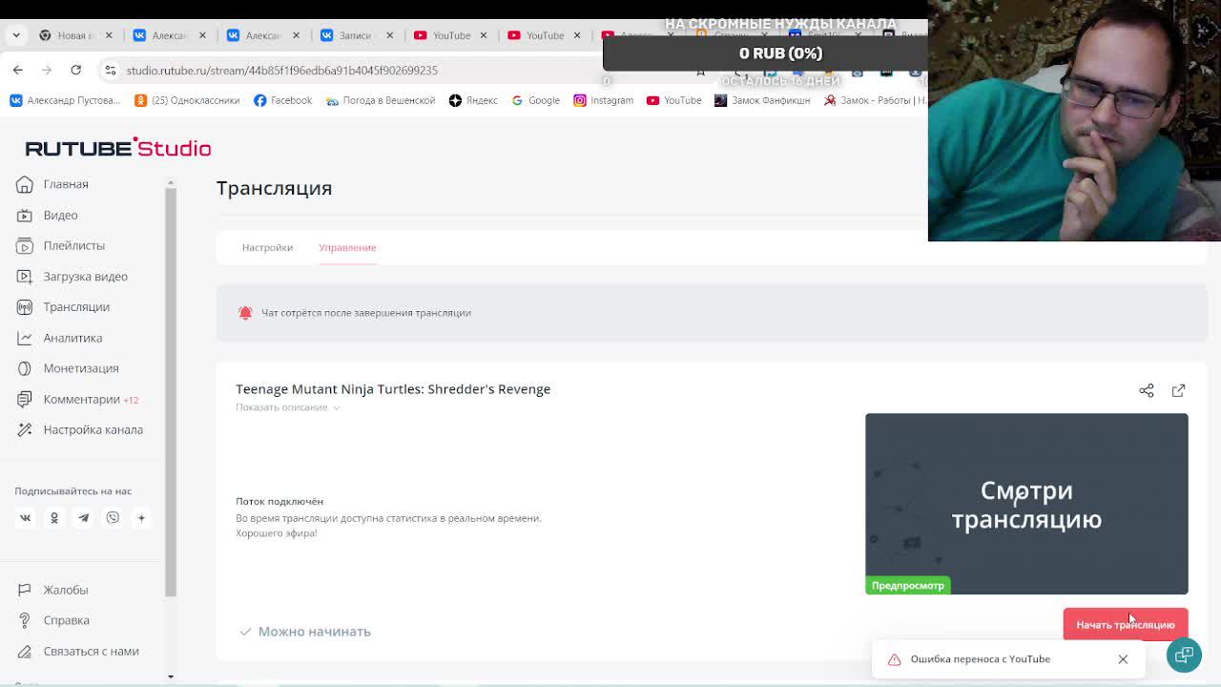Open the Google bookmark
1221x687 pixels.
tap(535, 100)
